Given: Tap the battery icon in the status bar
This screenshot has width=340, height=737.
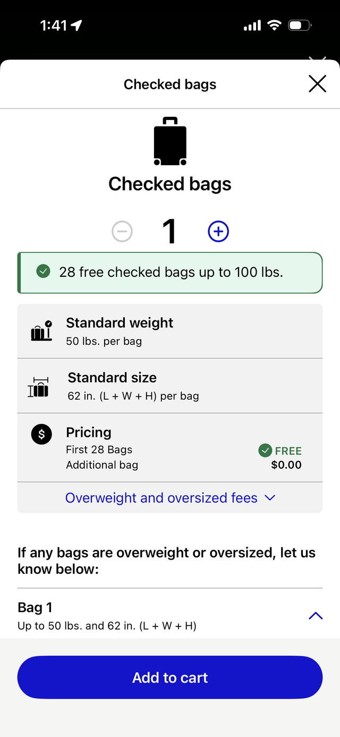Looking at the screenshot, I should 300,25.
